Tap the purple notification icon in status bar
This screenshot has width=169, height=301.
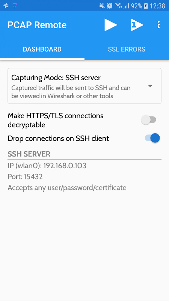pyautogui.click(x=15, y=6)
